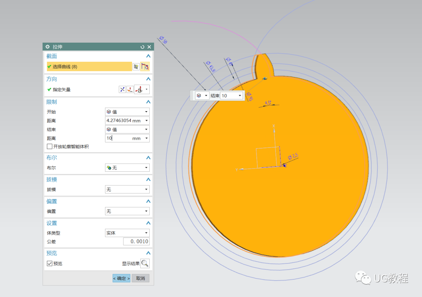Click the inferred vector icon

(x=139, y=90)
